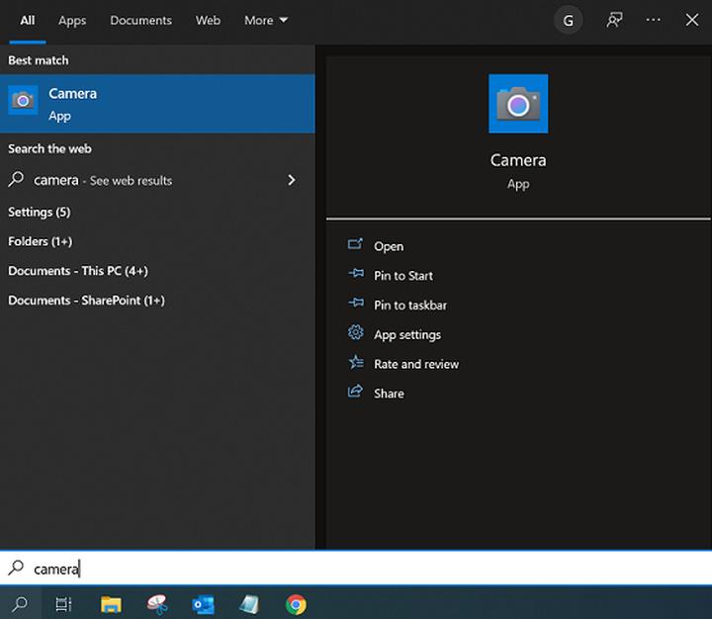Choose Pin to taskbar option
Image resolution: width=712 pixels, height=619 pixels.
[x=409, y=305]
